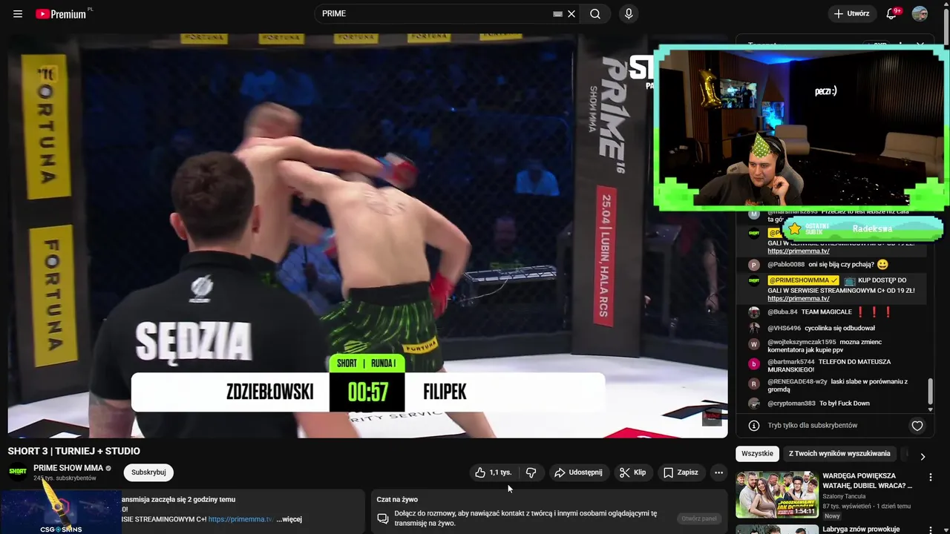This screenshot has width=950, height=534.
Task: Click the @PRIMESHOWMMA chat author badge
Action: coord(803,280)
